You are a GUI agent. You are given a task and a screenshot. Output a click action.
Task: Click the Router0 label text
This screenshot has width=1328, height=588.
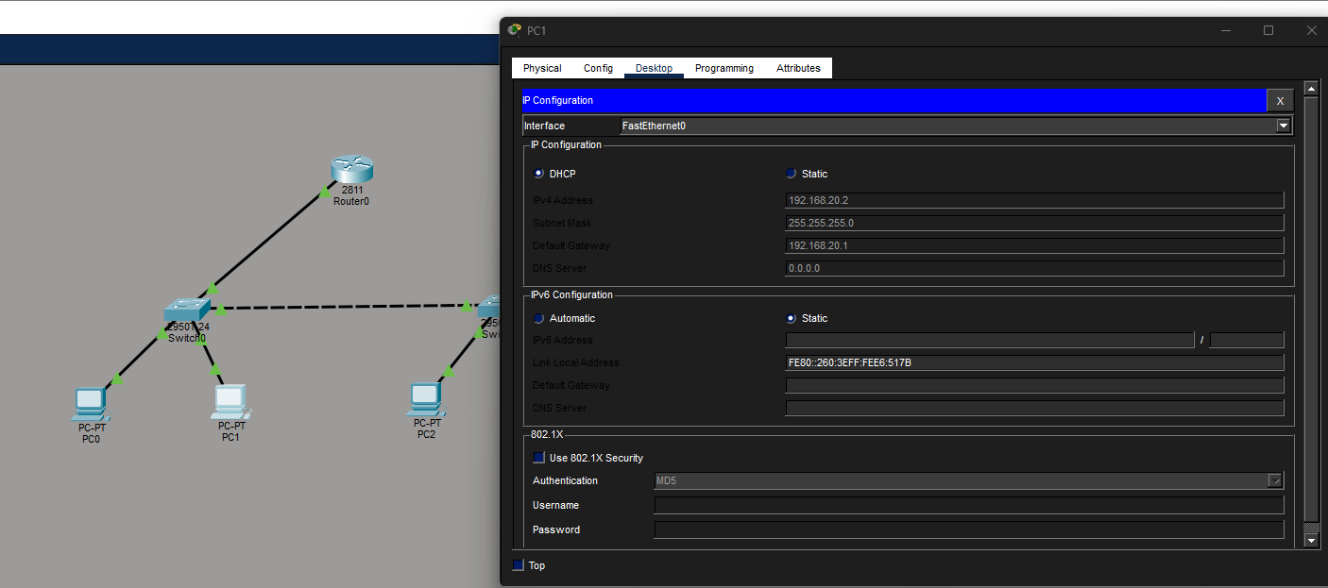click(x=351, y=201)
